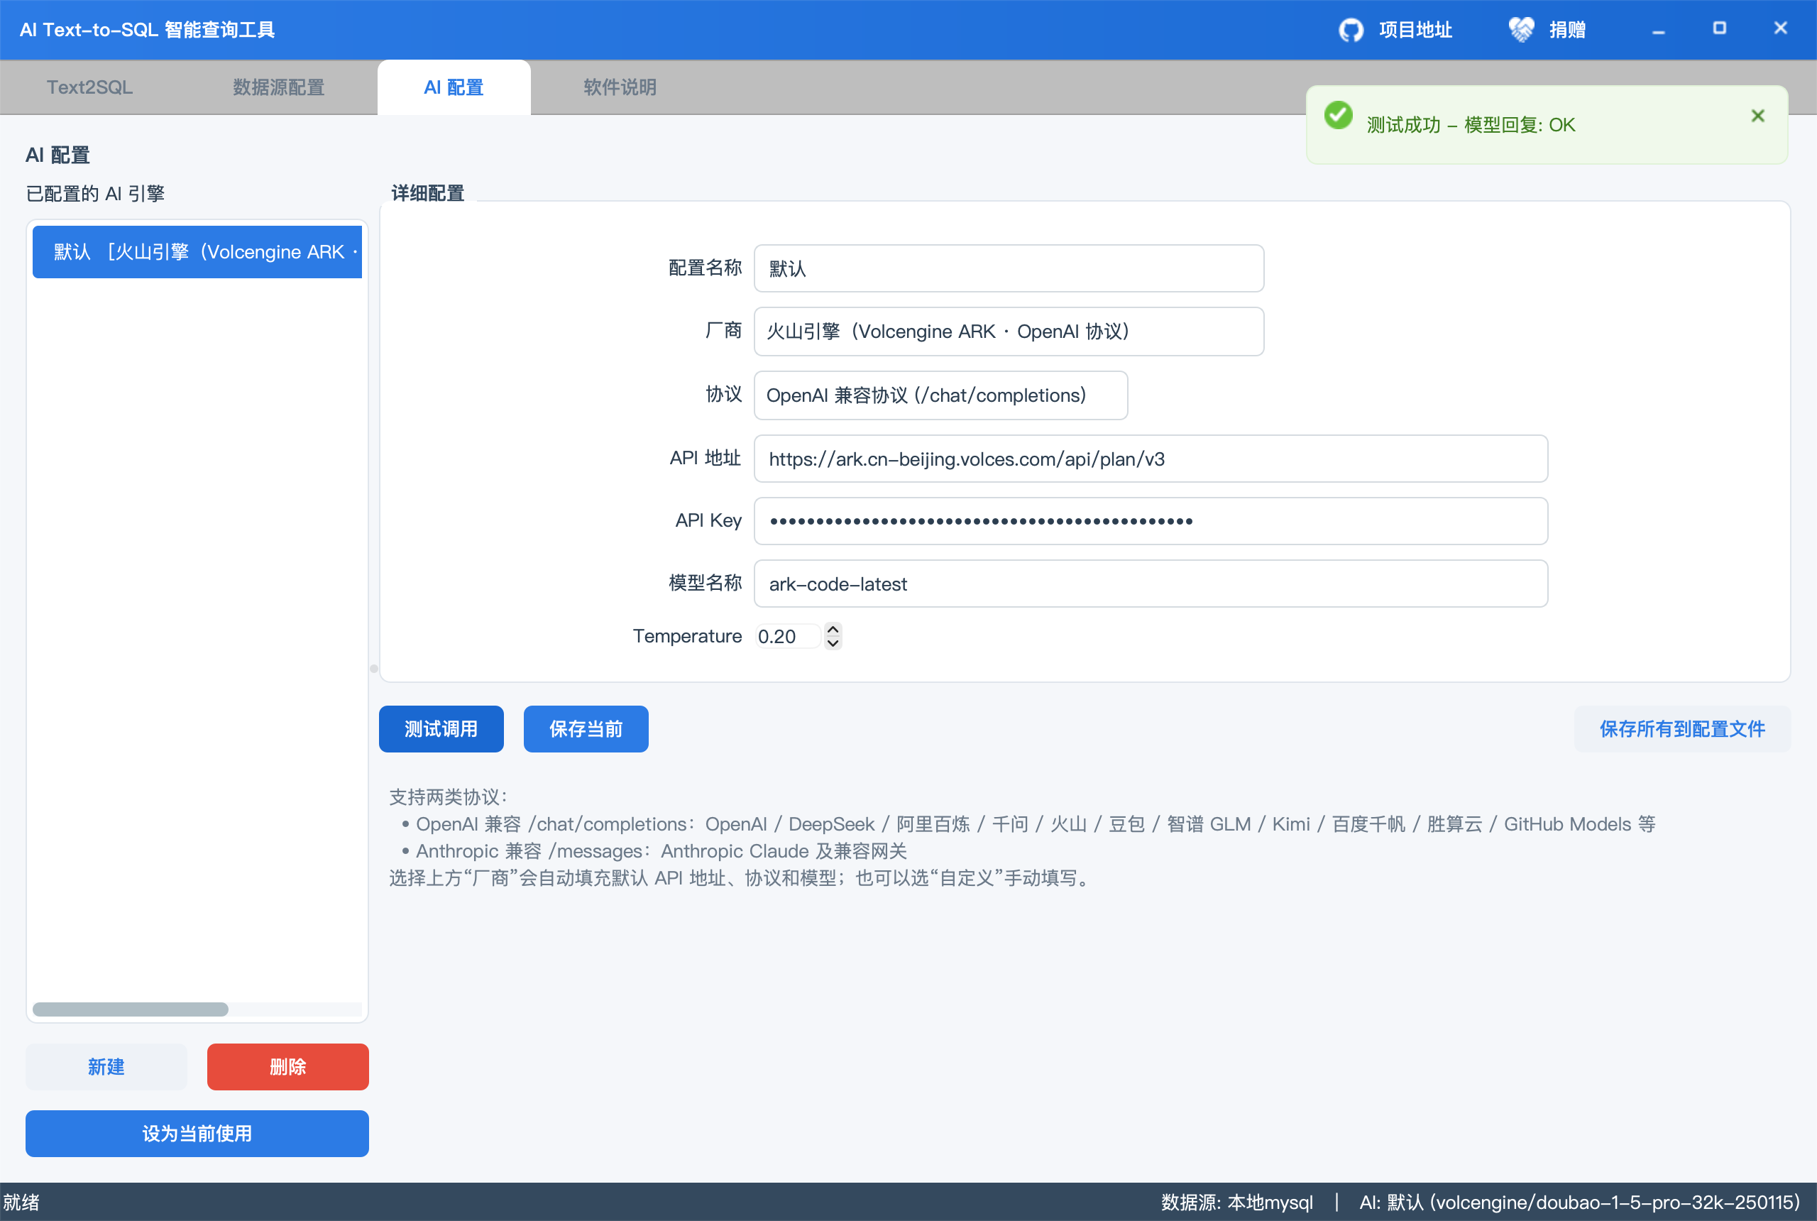1817x1221 pixels.
Task: Click 保存所有到配置文件 button
Action: 1681,729
